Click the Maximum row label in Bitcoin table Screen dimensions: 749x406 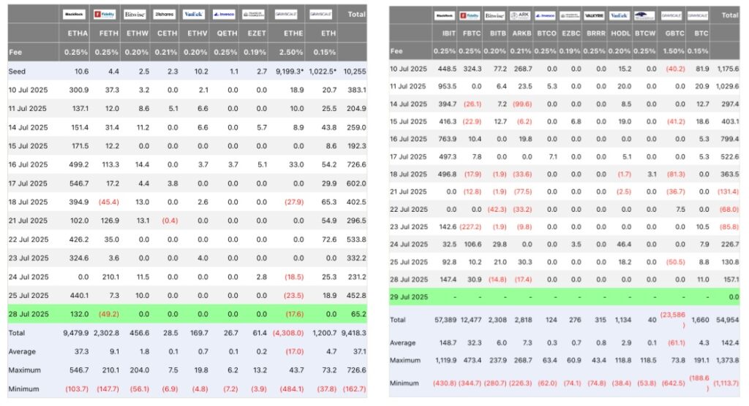point(405,360)
